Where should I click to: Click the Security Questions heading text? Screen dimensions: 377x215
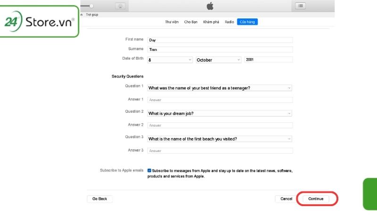point(127,76)
